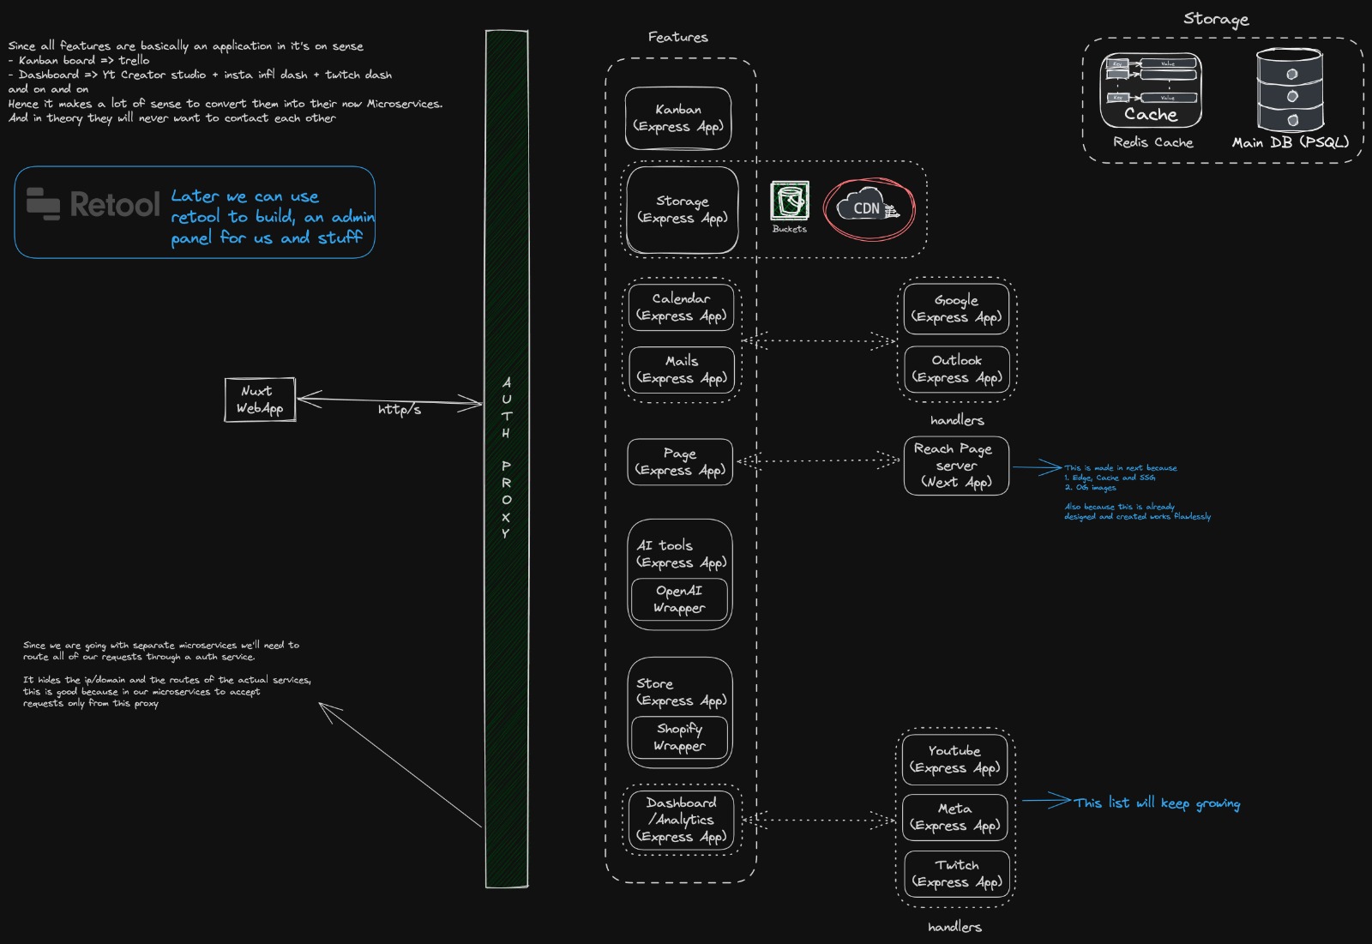Select the Page Express App box
Viewport: 1372px width, 944px height.
680,462
